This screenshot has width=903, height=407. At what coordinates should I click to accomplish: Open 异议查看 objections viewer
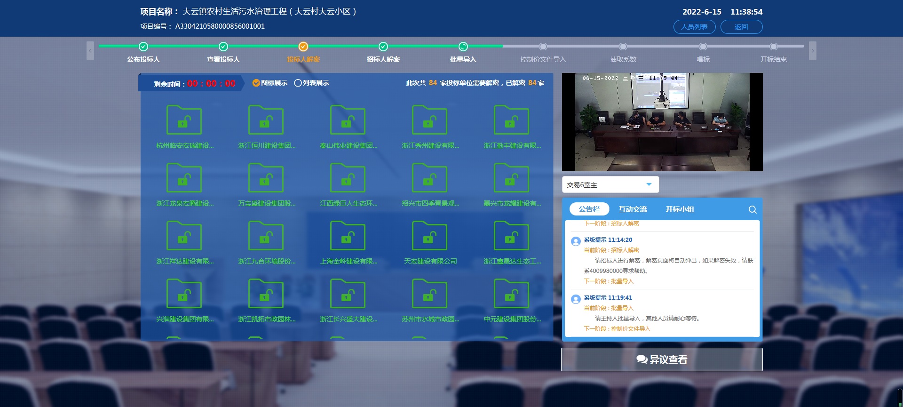pyautogui.click(x=662, y=359)
